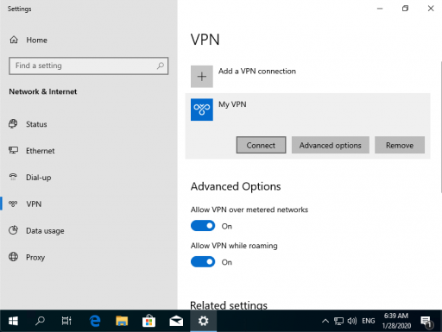Go to Settings Home
The height and width of the screenshot is (332, 442).
point(36,40)
